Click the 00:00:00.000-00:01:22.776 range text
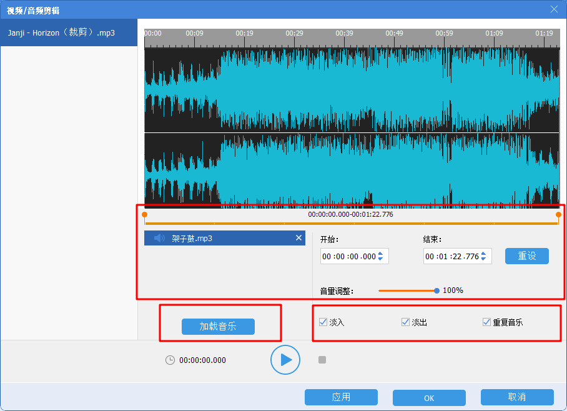This screenshot has width=567, height=411. click(350, 214)
